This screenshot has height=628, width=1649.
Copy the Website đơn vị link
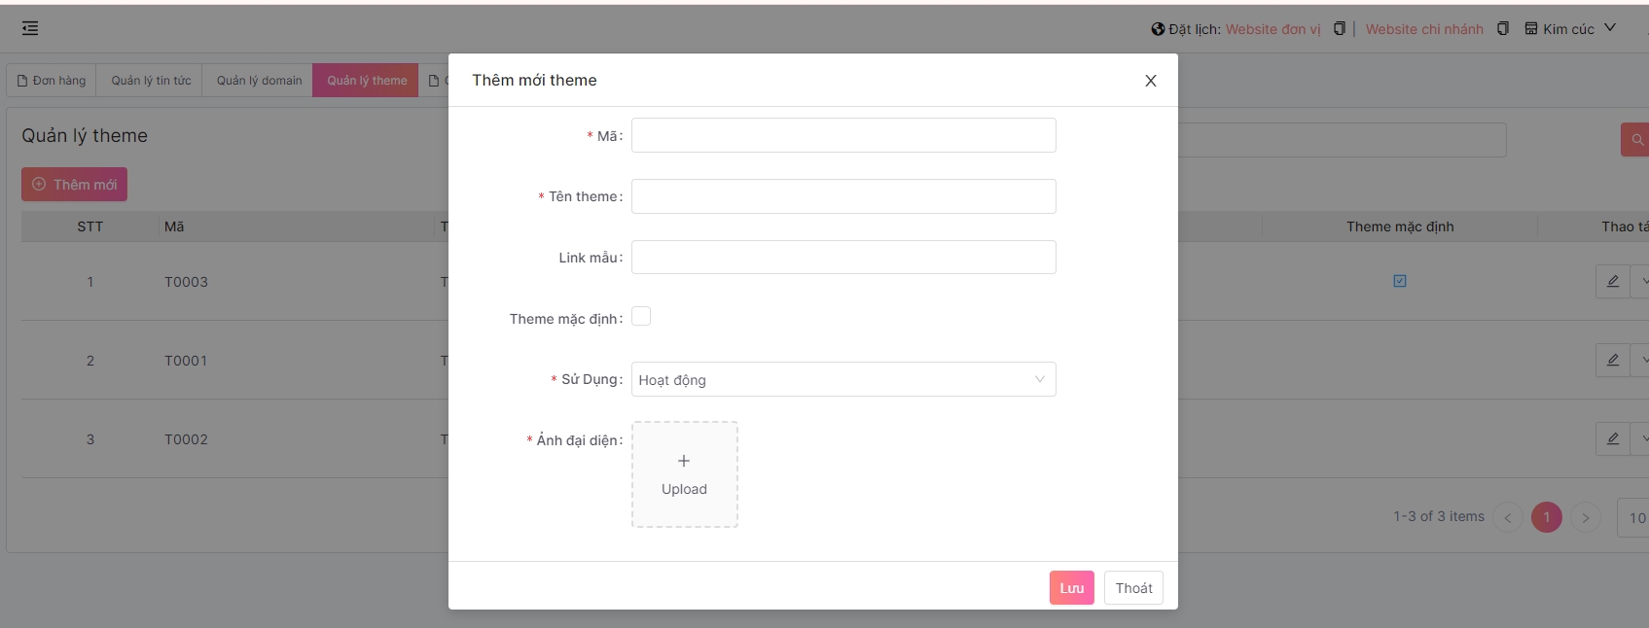[x=1340, y=29]
